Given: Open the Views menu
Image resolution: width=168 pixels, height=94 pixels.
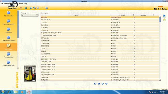Looking at the screenshot, I should click(21, 4).
